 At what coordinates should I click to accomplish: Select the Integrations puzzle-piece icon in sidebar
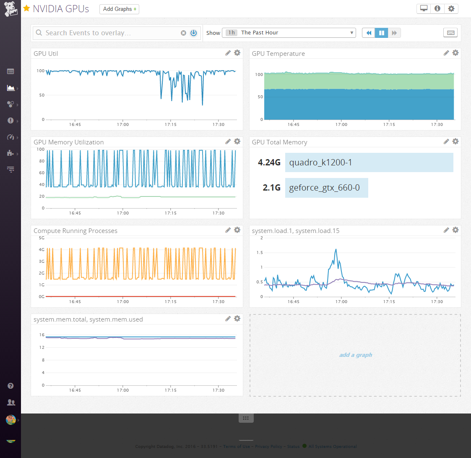[10, 153]
